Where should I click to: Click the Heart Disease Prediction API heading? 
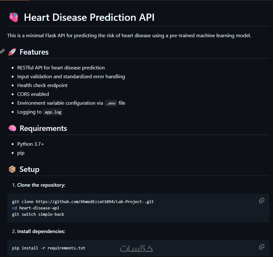(89, 17)
